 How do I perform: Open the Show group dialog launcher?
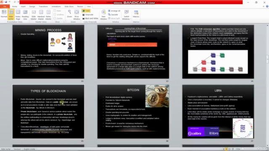64,22
